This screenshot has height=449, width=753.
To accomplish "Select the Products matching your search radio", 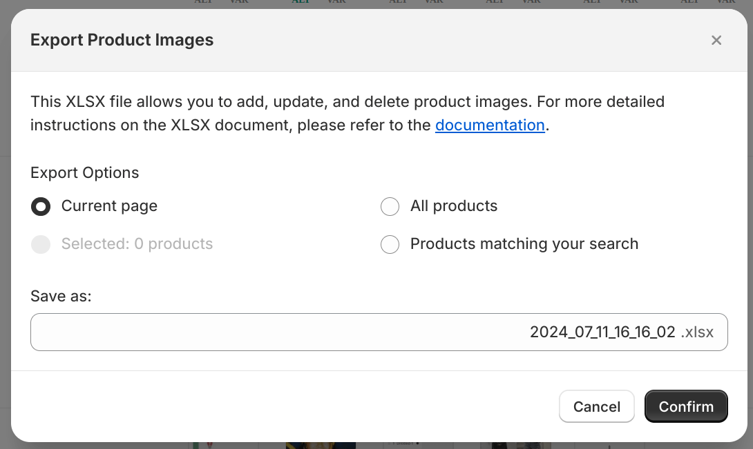I will [390, 244].
